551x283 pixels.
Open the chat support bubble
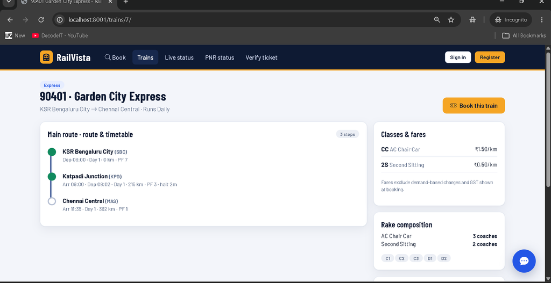point(524,261)
